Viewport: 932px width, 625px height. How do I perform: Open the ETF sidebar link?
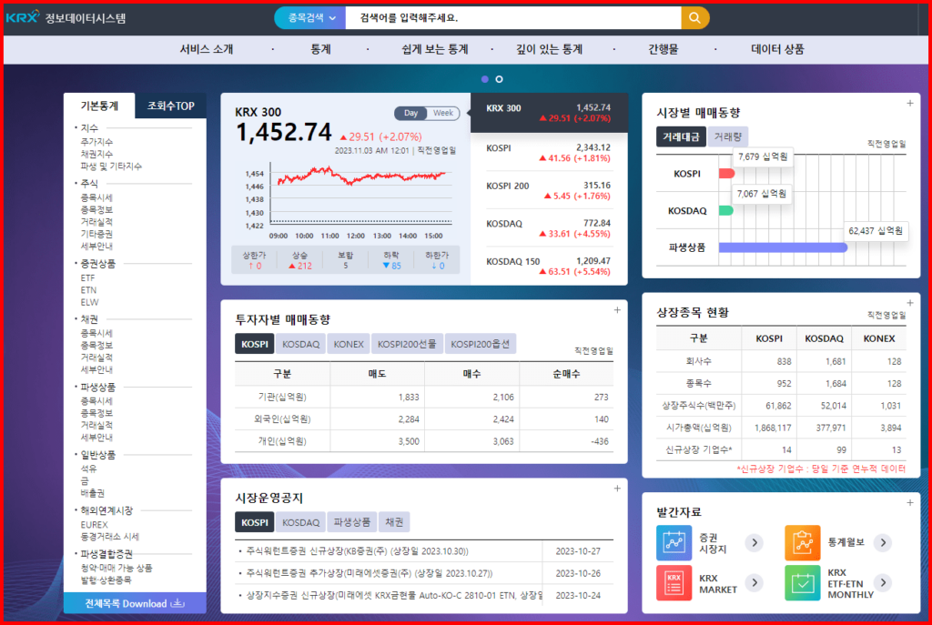click(87, 277)
